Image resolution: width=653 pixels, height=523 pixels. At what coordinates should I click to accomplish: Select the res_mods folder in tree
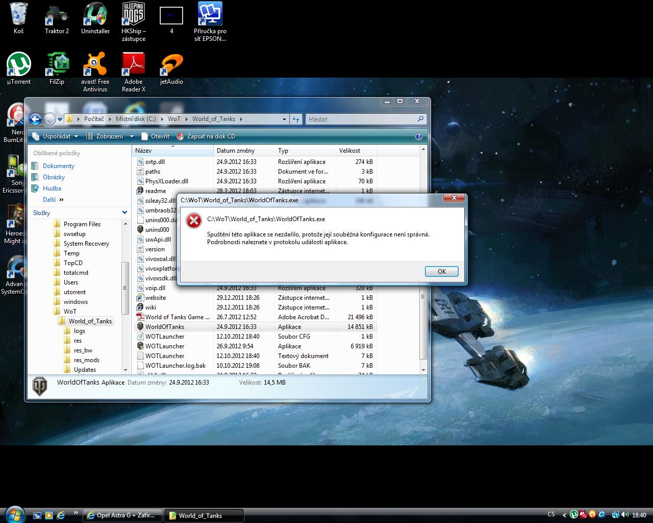click(x=86, y=360)
